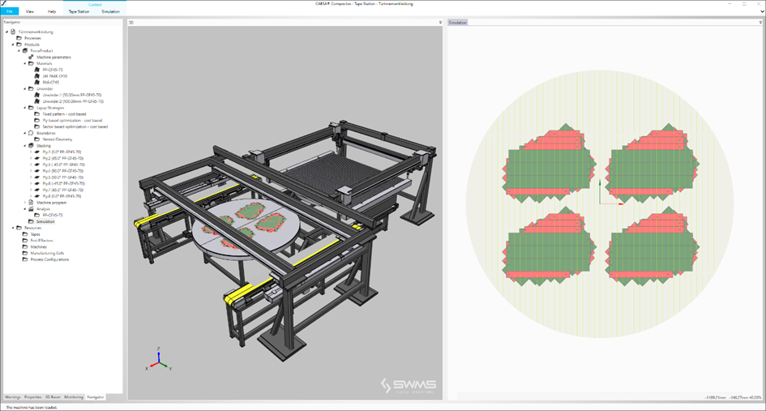Expand the Ply.4 tree node

(31, 171)
